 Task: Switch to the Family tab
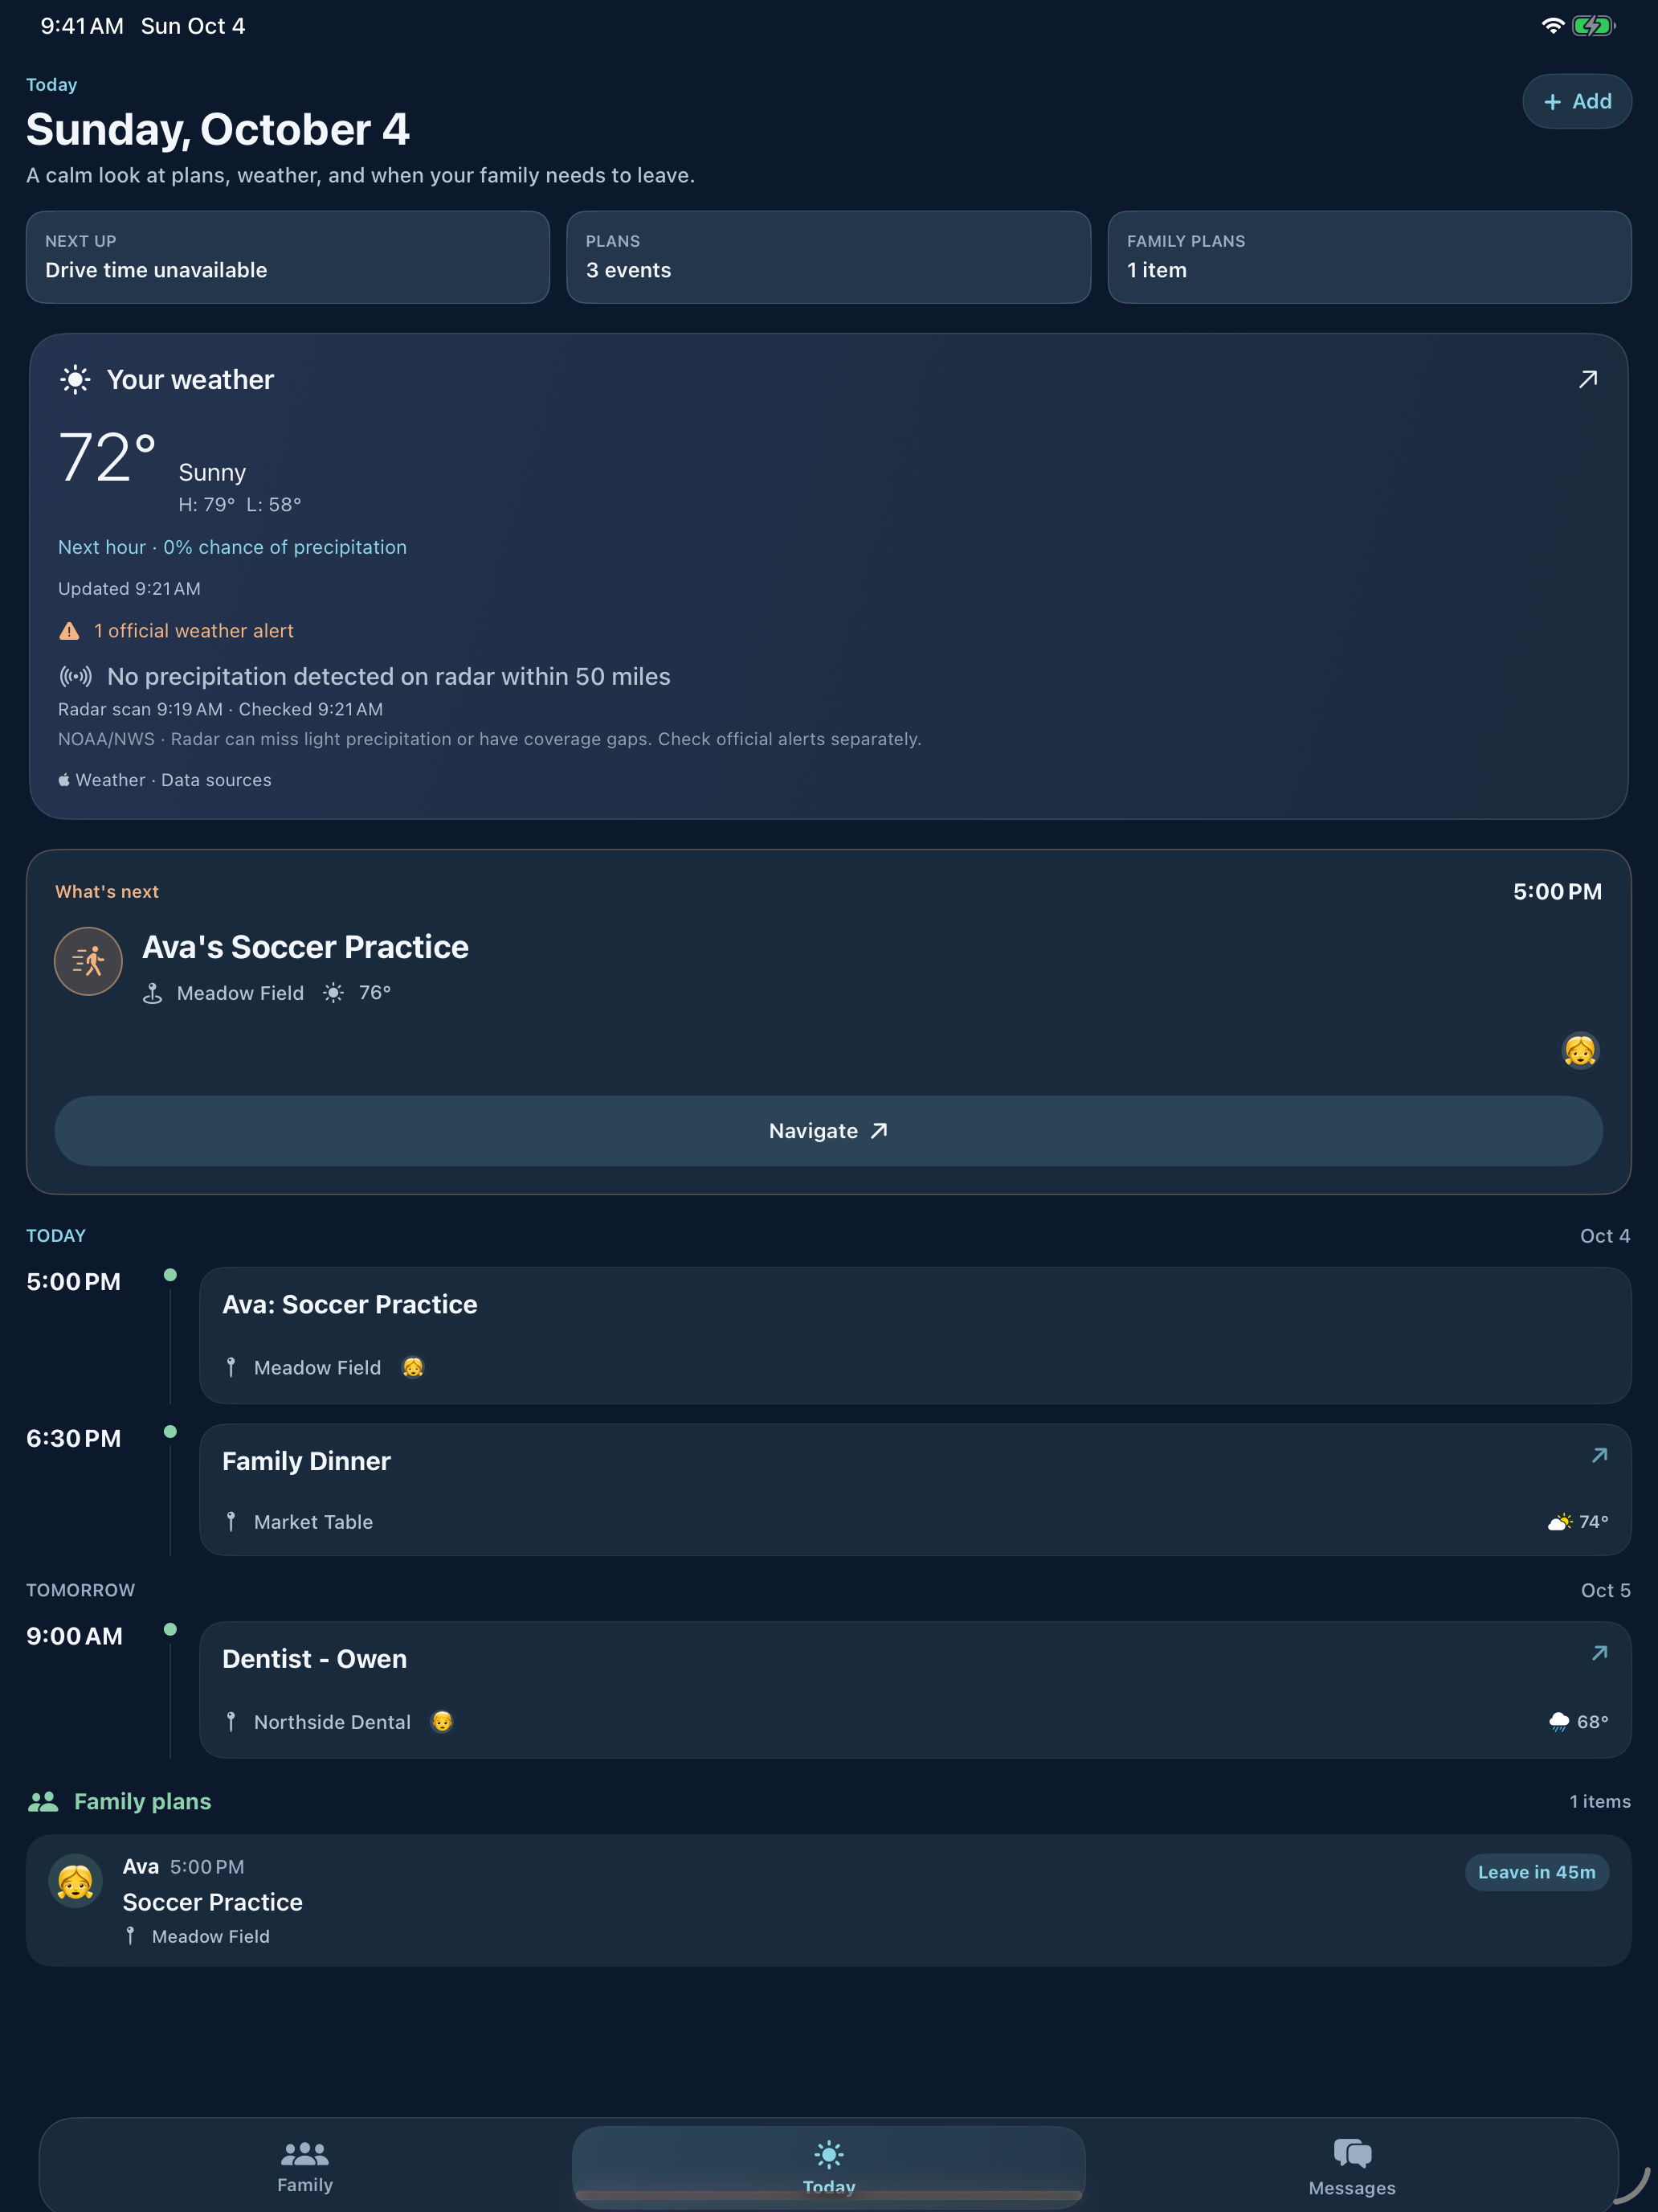[x=304, y=2166]
